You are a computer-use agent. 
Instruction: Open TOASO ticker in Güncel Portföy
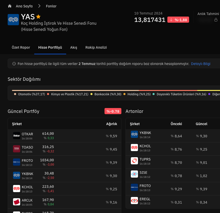coord(27,147)
